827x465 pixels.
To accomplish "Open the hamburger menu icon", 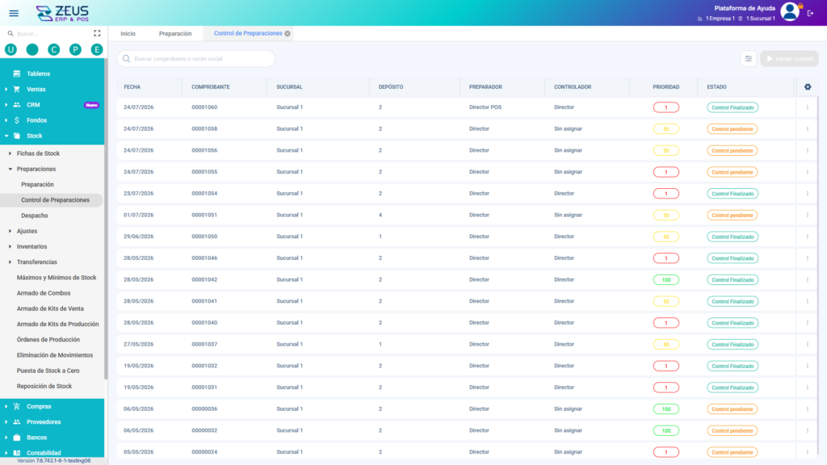I will 14,13.
